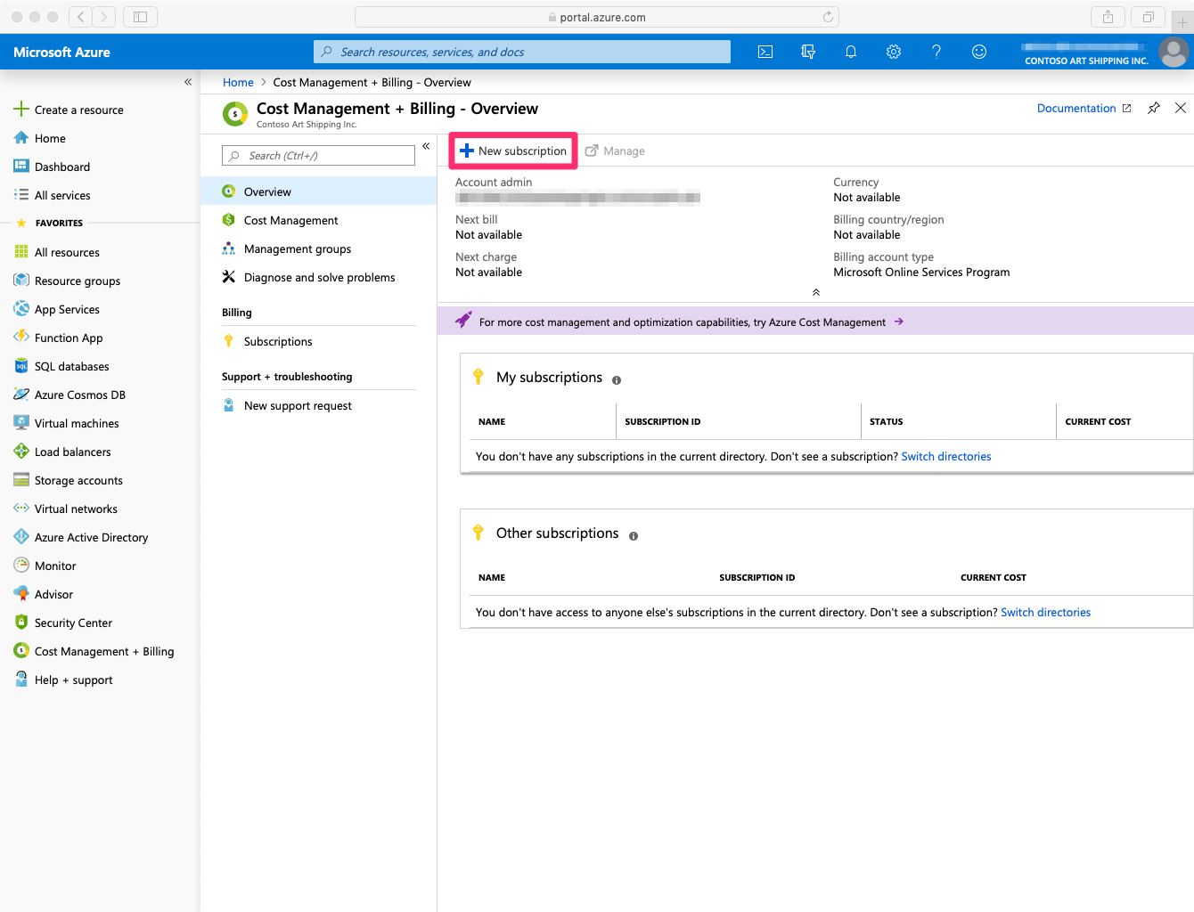The image size is (1194, 912).
Task: Focus the Search resources, services, docs box
Action: pyautogui.click(x=522, y=52)
